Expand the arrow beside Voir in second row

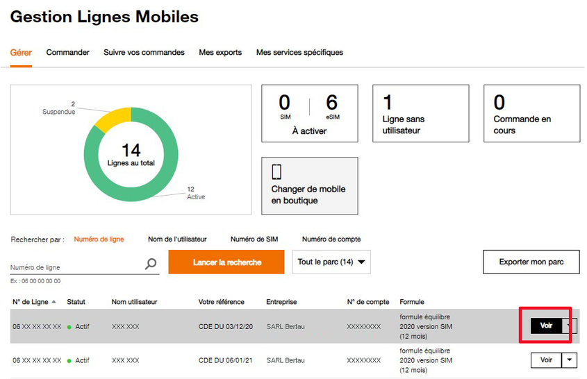(570, 360)
